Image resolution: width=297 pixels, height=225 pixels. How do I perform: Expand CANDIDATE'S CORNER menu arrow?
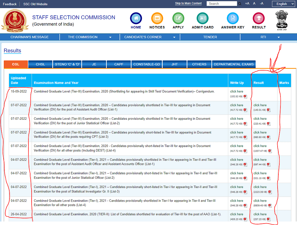click(x=174, y=37)
